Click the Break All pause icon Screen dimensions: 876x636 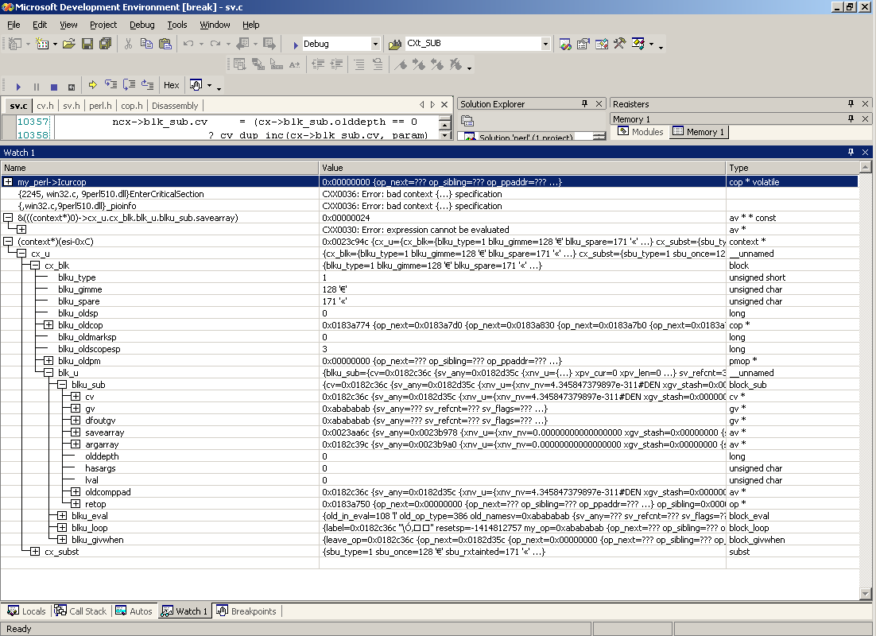point(37,86)
